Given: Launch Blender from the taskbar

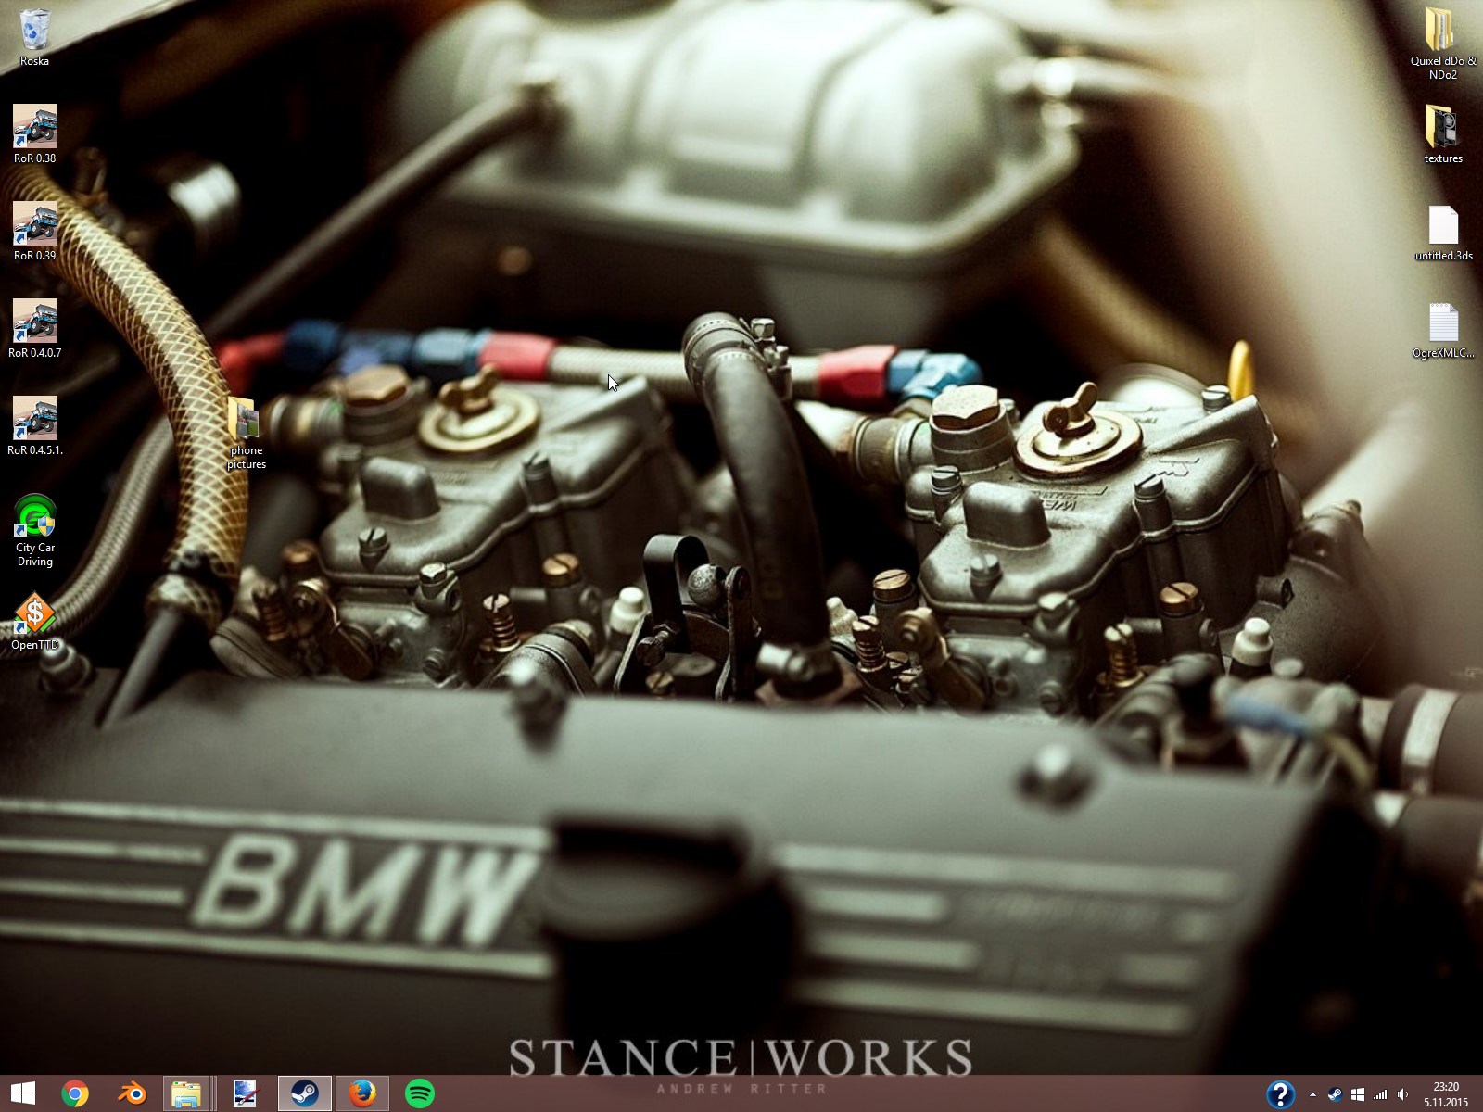Looking at the screenshot, I should tap(133, 1093).
